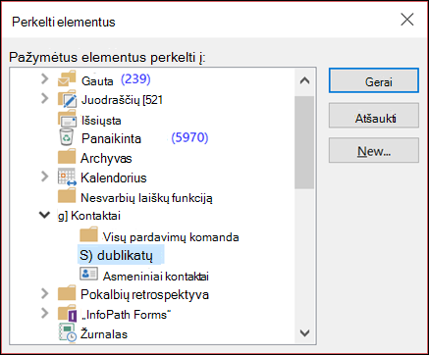Click the Nesvarbių laiškų funkciją folder icon
Image resolution: width=429 pixels, height=355 pixels.
pos(67,196)
